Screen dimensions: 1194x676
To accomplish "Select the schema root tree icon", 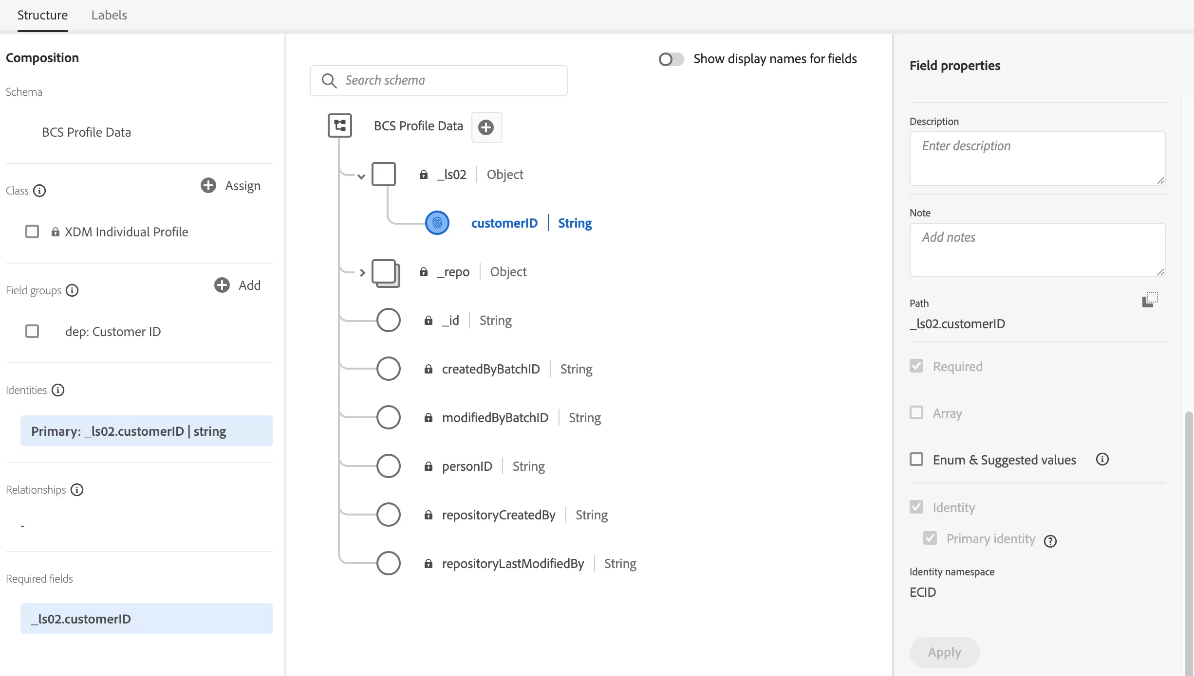I will point(340,125).
